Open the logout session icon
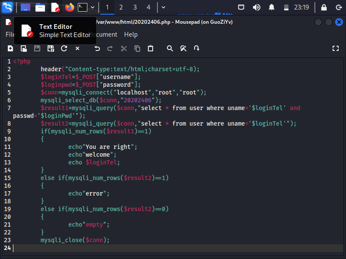 point(339,7)
